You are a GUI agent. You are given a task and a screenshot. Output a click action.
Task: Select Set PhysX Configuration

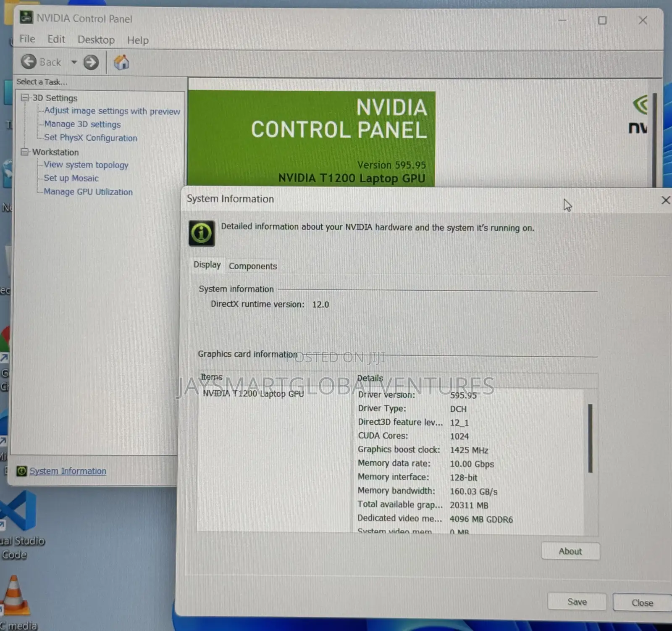90,138
